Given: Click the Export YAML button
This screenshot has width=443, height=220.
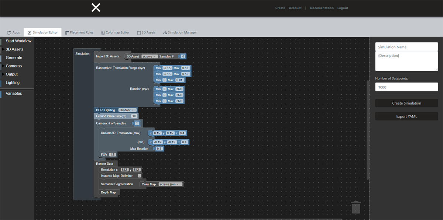Looking at the screenshot, I should point(406,116).
